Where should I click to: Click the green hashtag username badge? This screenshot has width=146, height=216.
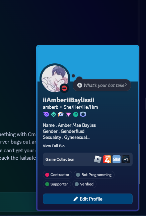coord(76,114)
